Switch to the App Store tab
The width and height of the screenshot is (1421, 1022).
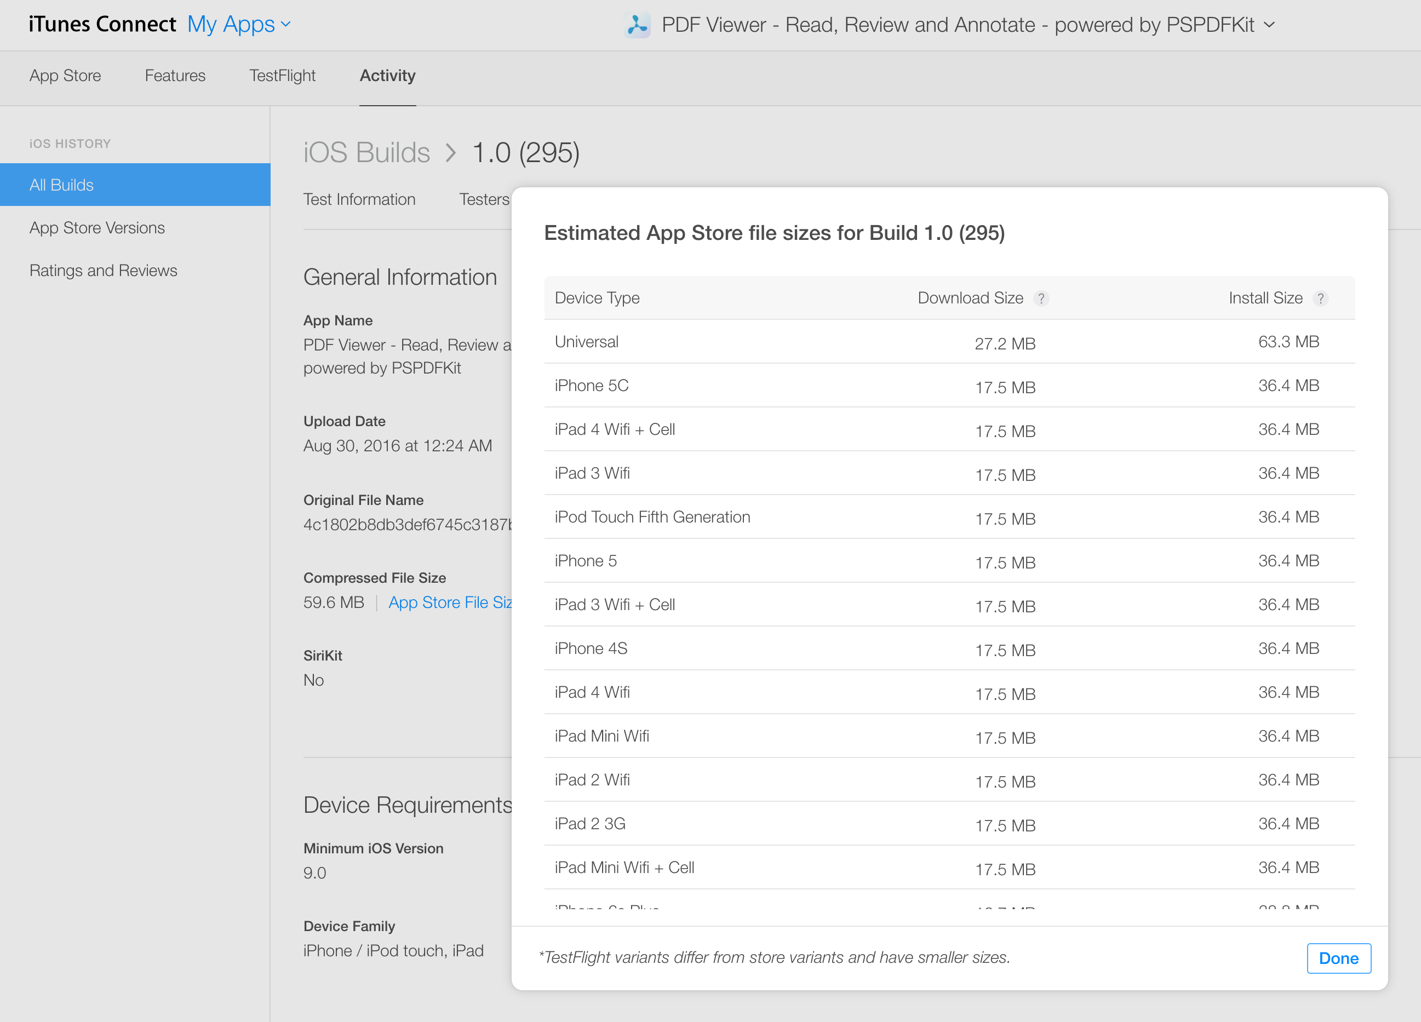(65, 75)
